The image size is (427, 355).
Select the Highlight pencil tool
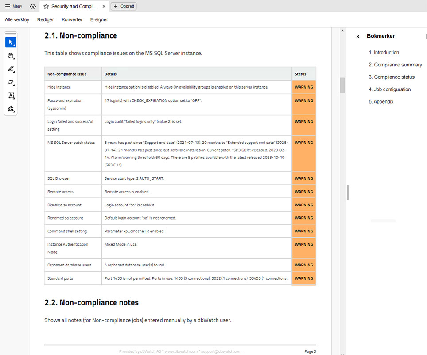click(x=11, y=69)
